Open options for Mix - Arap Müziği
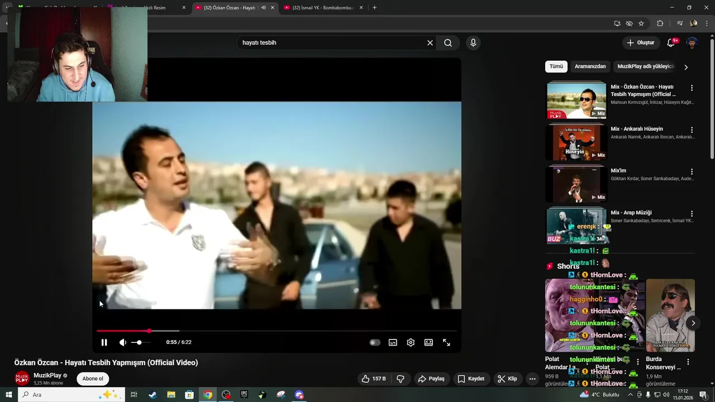The width and height of the screenshot is (715, 402). (x=692, y=213)
